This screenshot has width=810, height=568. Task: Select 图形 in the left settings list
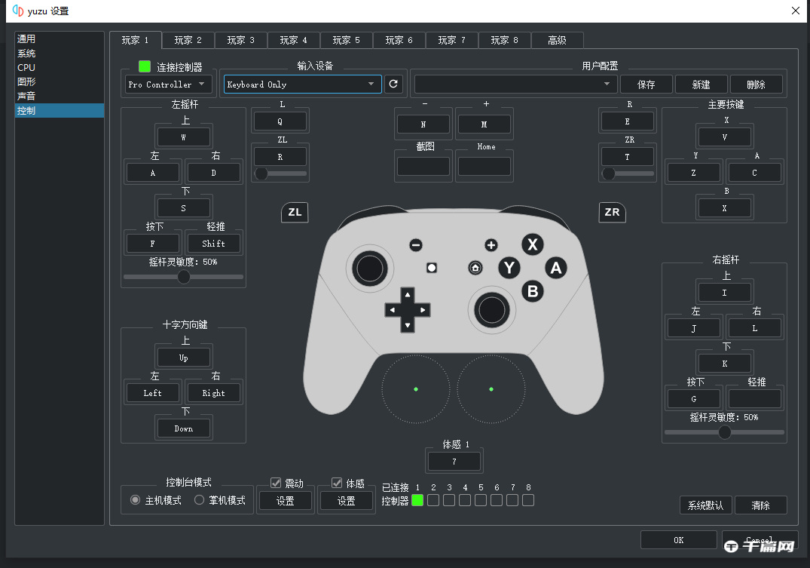pyautogui.click(x=26, y=81)
